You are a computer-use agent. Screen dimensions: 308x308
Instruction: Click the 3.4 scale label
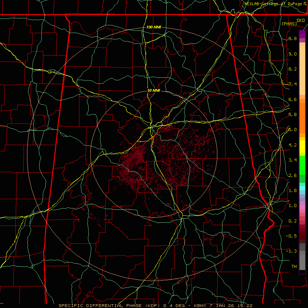[293, 160]
